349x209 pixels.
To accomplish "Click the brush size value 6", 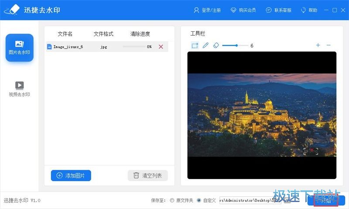I will tap(252, 46).
